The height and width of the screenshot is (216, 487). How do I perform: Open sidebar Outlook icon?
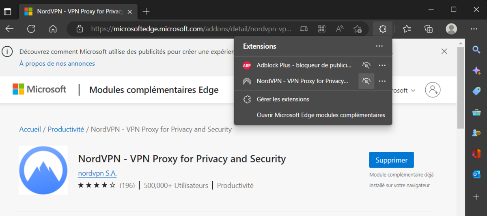coord(476,174)
